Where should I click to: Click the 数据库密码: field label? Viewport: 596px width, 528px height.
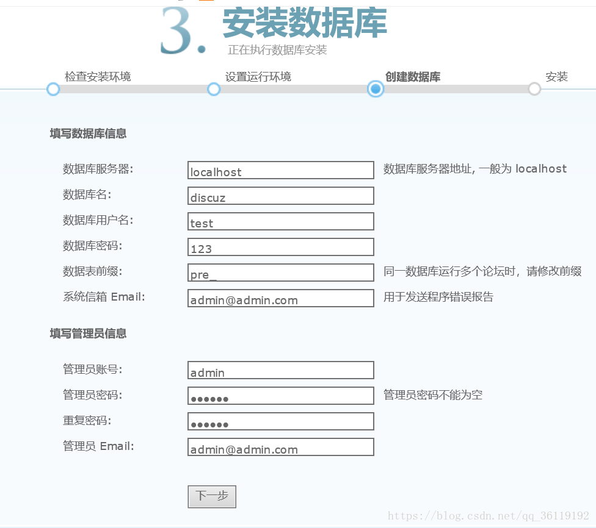[x=93, y=246]
